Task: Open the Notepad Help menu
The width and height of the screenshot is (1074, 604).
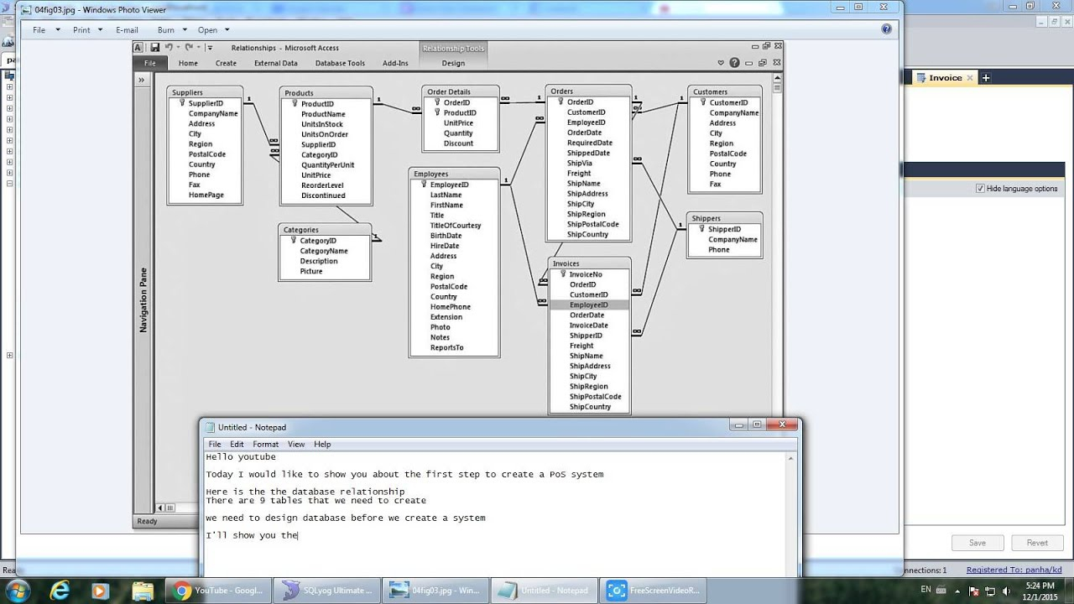Action: coord(322,444)
